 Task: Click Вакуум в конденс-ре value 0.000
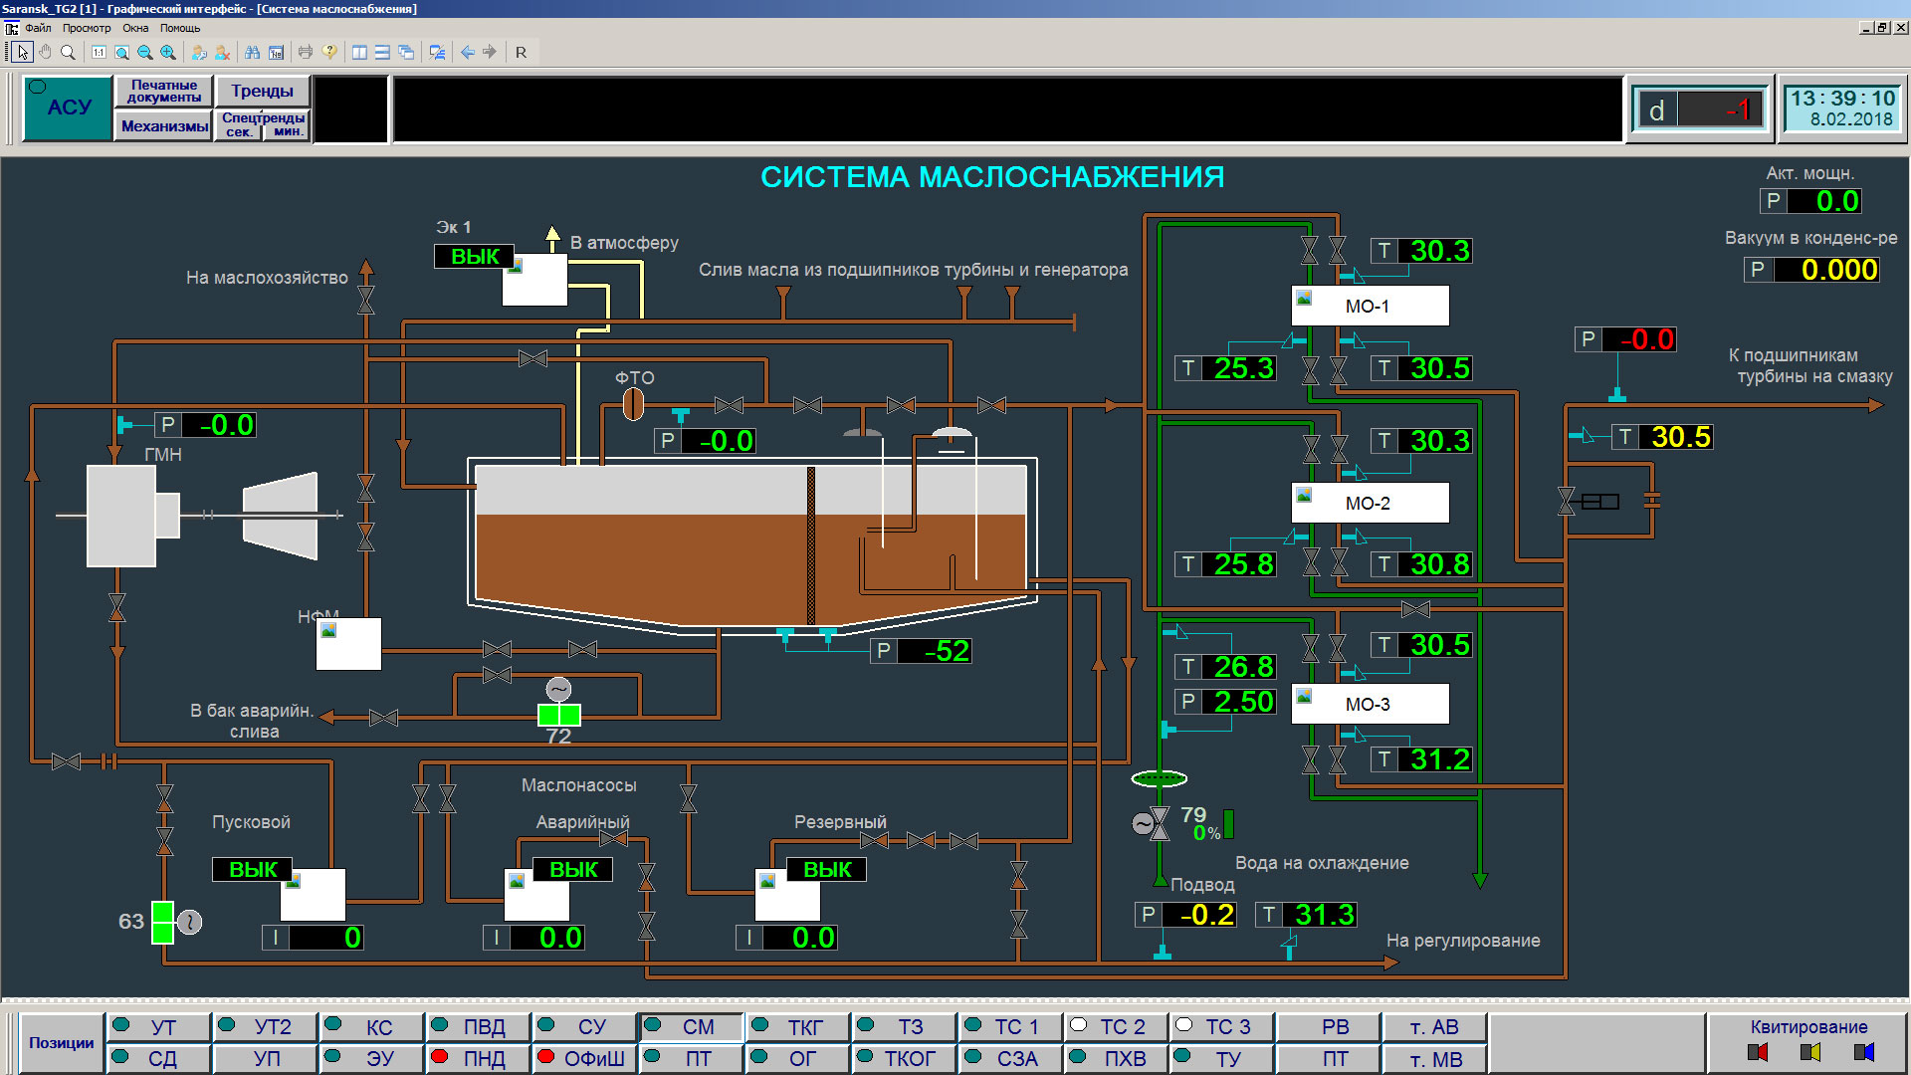[x=1827, y=270]
